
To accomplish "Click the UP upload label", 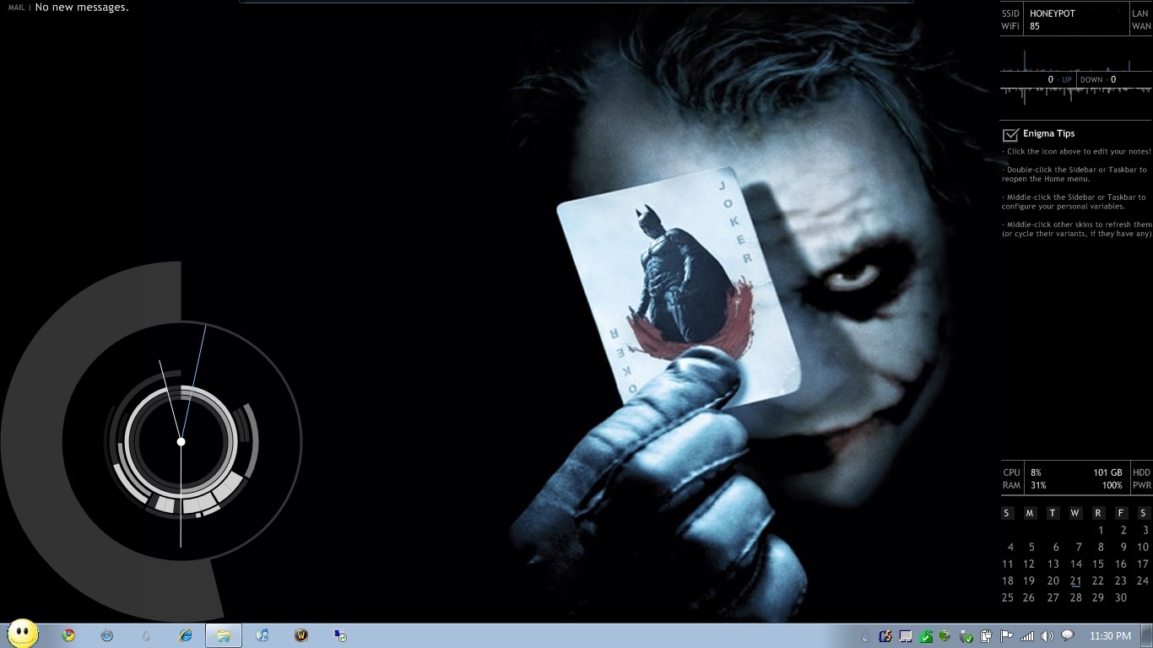I will pyautogui.click(x=1067, y=80).
